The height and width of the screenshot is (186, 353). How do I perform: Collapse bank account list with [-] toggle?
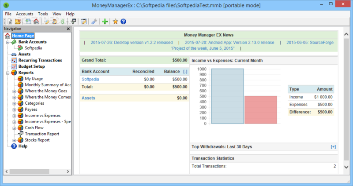185,72
